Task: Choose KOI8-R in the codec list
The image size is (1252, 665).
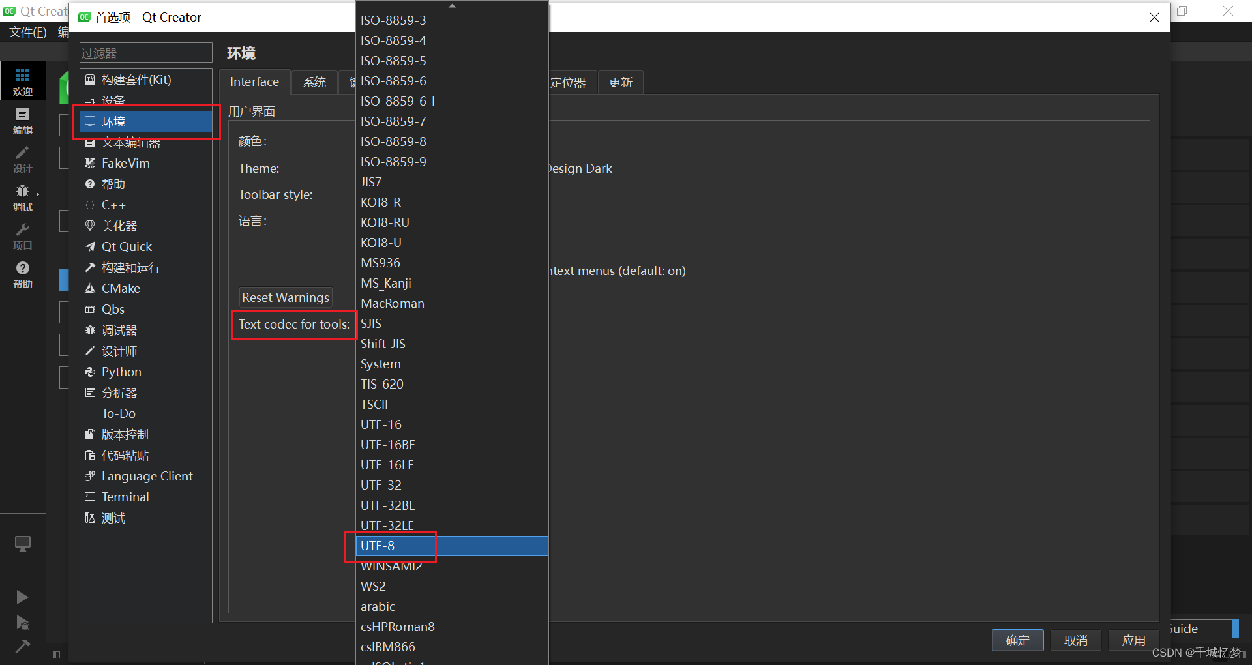Action: (x=452, y=202)
